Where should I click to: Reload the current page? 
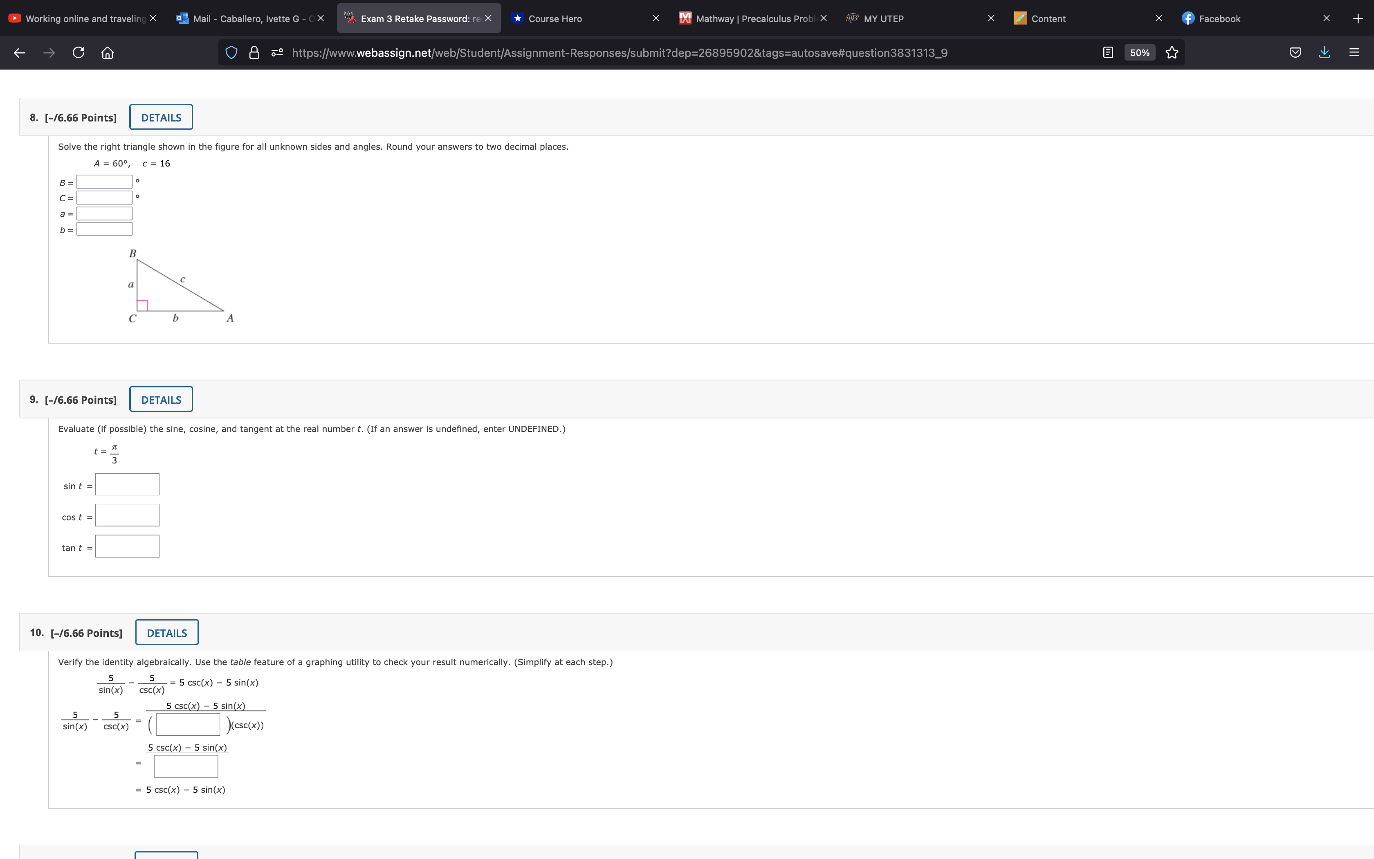pos(79,53)
